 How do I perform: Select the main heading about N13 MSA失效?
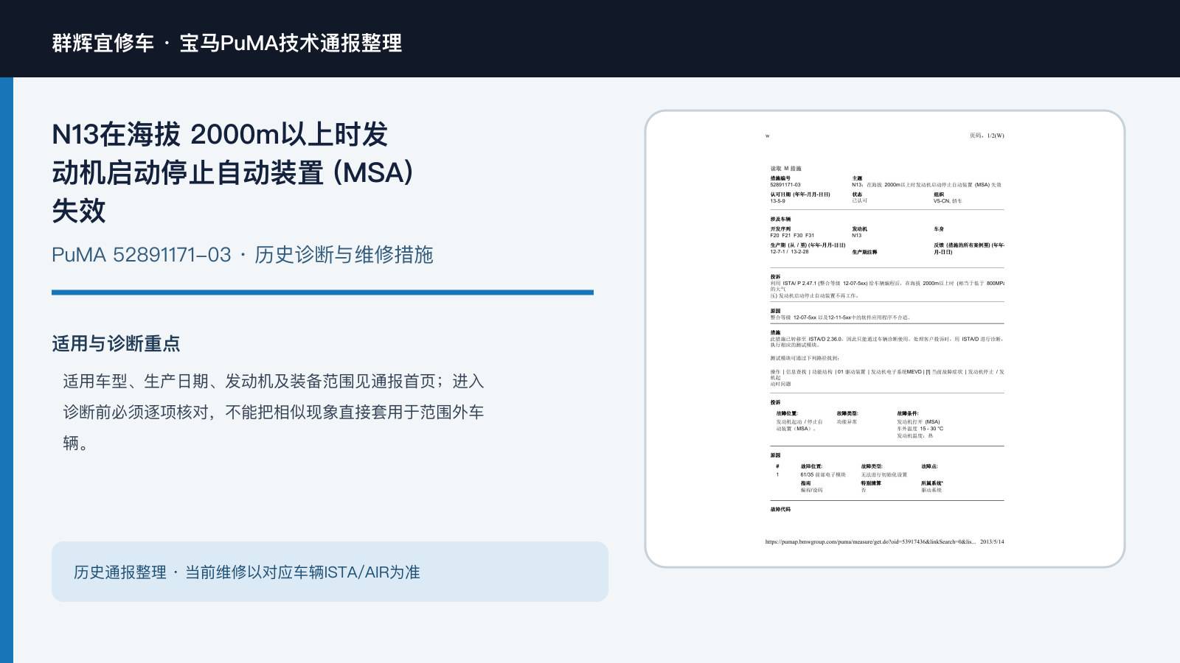(233, 172)
